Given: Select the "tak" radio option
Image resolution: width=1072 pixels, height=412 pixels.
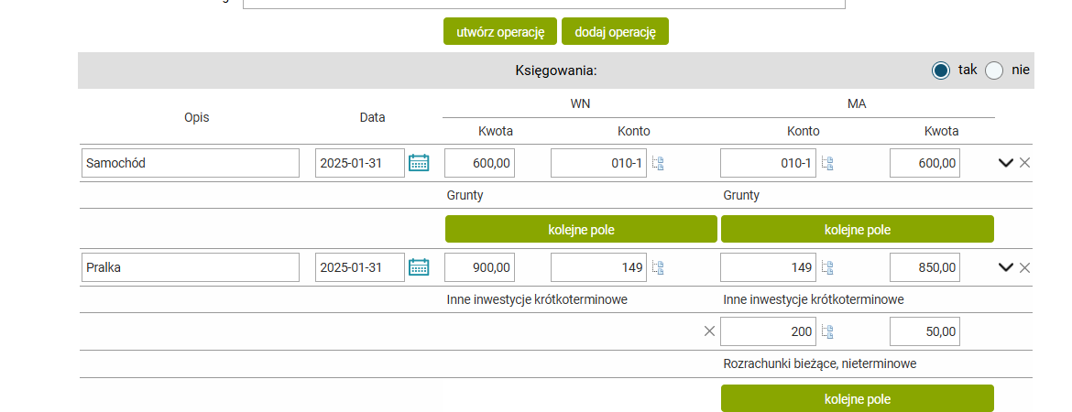Looking at the screenshot, I should tap(941, 70).
